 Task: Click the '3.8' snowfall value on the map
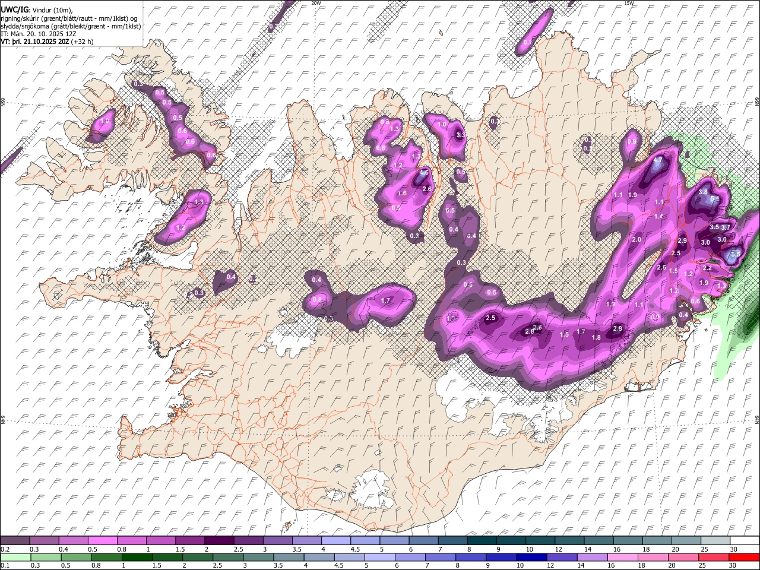(703, 192)
